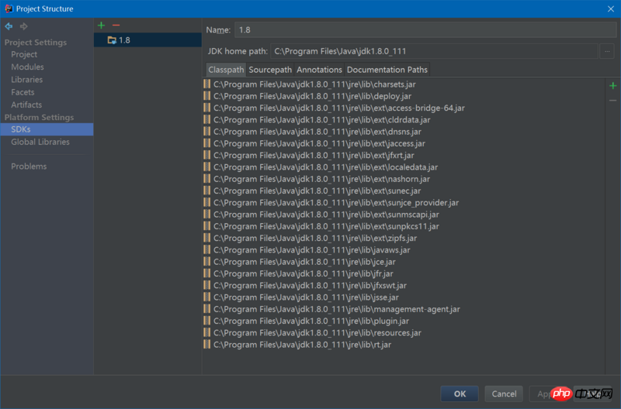
Task: Open the Documentation Paths tab
Action: point(387,70)
